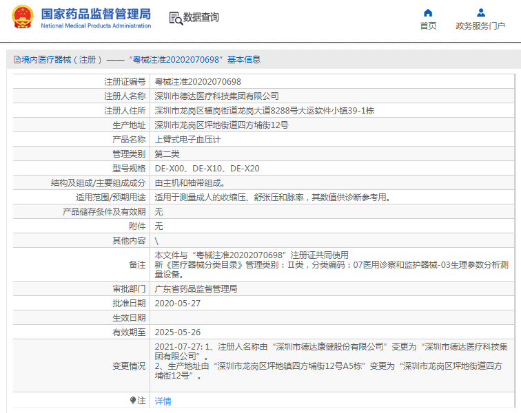This screenshot has height=413, width=521.
Task: Click approval date 2020-05-27
Action: (x=177, y=304)
